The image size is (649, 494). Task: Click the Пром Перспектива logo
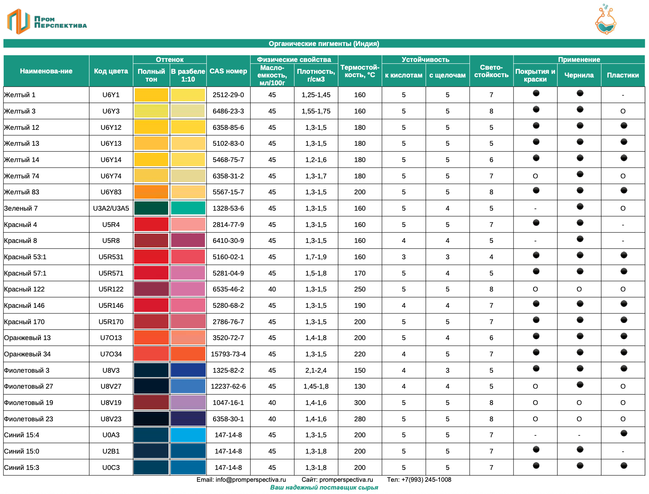pyautogui.click(x=46, y=22)
